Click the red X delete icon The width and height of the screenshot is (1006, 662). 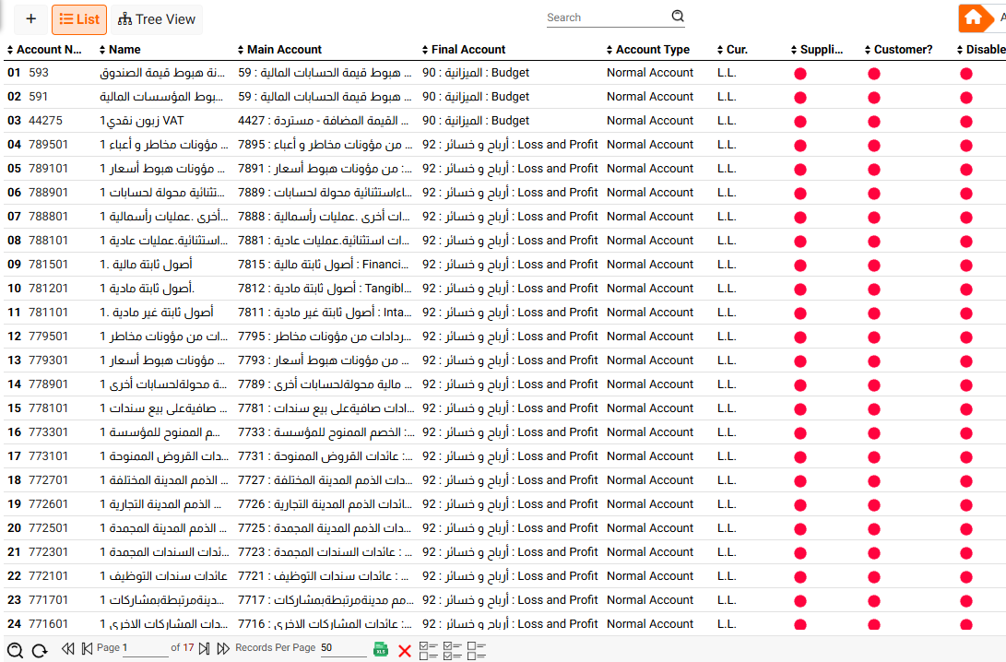tap(404, 650)
